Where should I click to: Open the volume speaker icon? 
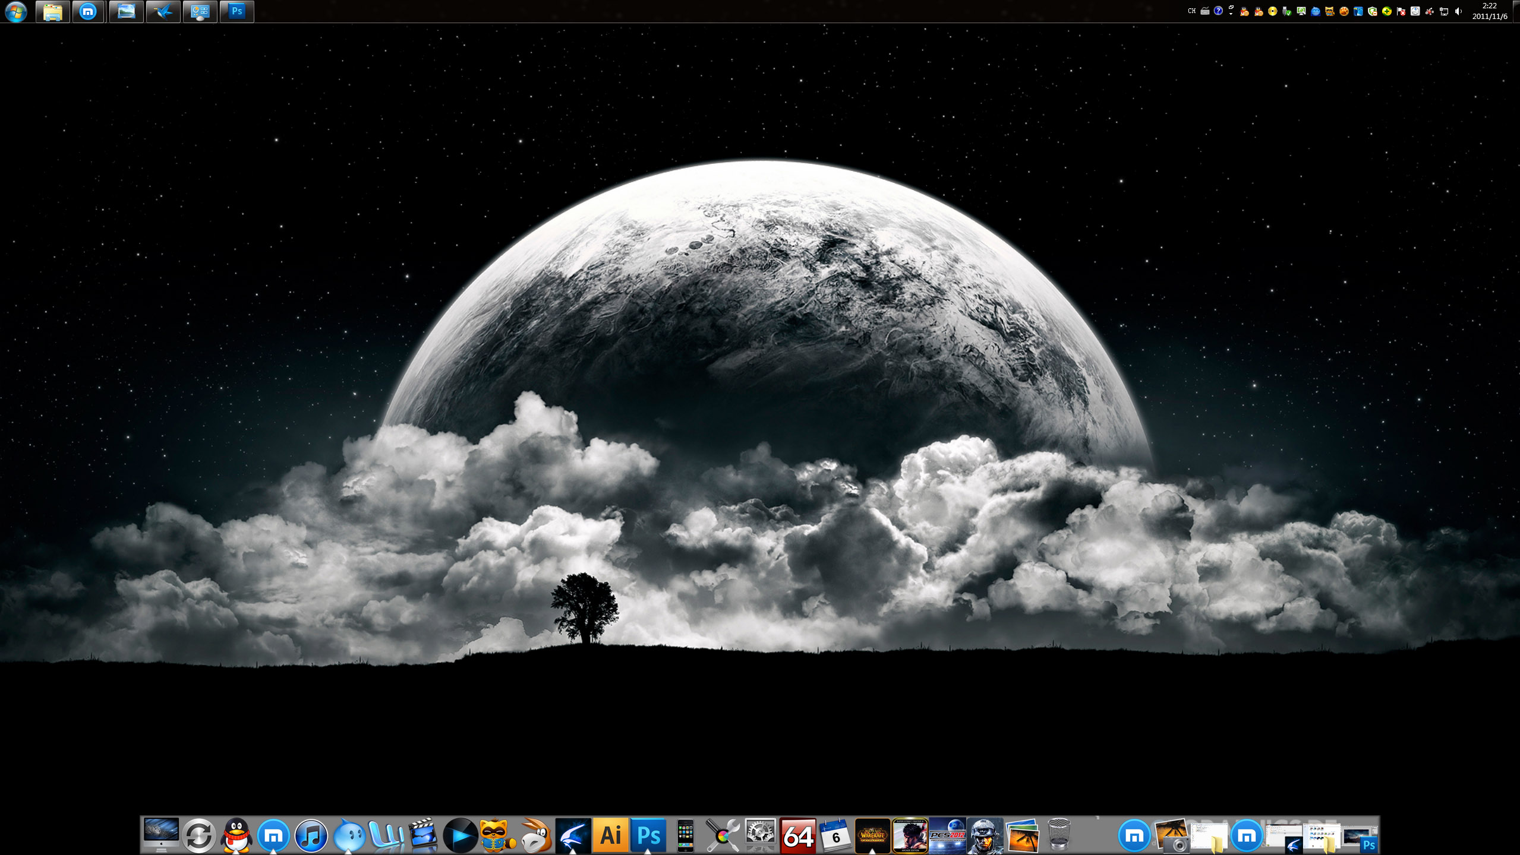(x=1458, y=11)
